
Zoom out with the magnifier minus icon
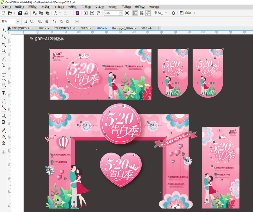pyautogui.click(x=32, y=21)
